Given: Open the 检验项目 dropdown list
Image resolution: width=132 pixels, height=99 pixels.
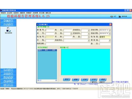Looking at the screenshot, I should 88,40.
